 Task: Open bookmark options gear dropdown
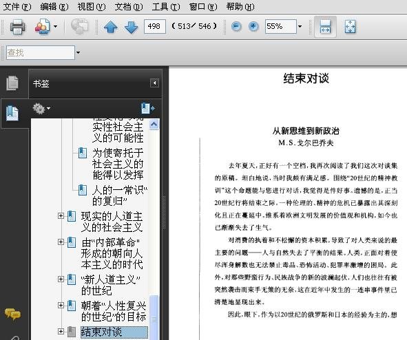point(41,109)
